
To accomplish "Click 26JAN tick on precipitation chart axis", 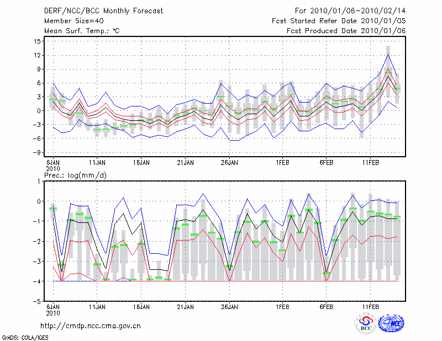I will 229,306.
